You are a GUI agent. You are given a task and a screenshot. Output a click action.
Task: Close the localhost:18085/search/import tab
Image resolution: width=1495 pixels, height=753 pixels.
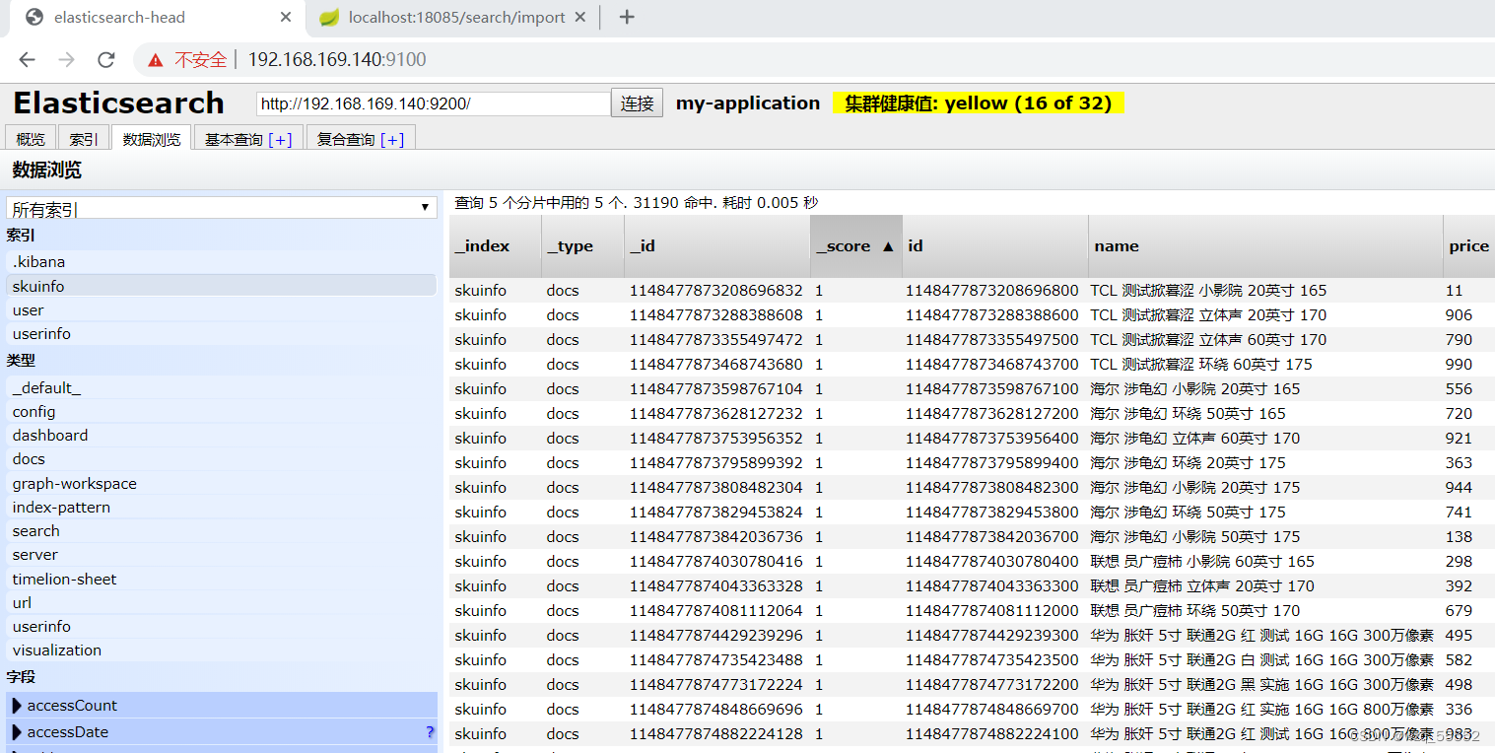pos(580,17)
